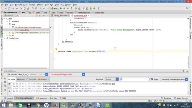This screenshot has height=108, width=192.
Task: Click the Find magnifier icon
Action: [33, 8]
